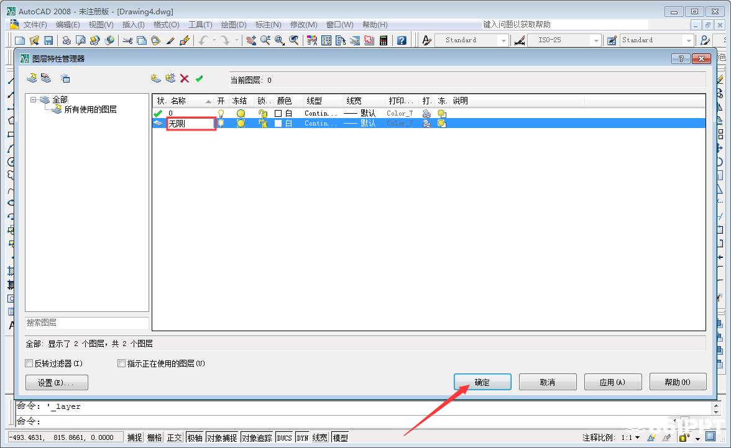Viewport: 731px width, 448px height.
Task: Open the Standard table style dropdown
Action: [x=689, y=40]
